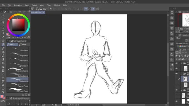The width and height of the screenshot is (189, 106).
Task: Toggle visibility of the third layer folder
Action: tap(176, 90)
